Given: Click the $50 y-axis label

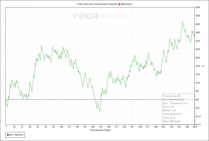Looking at the screenshot, I should pyautogui.click(x=198, y=16).
